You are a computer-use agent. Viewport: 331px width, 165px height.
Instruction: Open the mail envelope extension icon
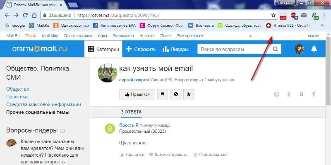click(x=304, y=15)
